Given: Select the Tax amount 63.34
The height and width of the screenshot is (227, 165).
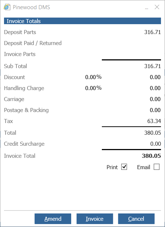Looking at the screenshot, I should click(x=154, y=121).
